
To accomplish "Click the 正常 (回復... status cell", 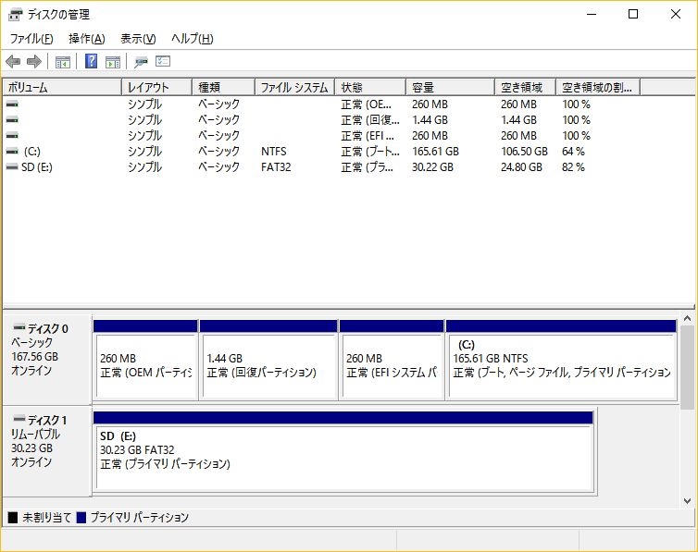I will tap(370, 120).
